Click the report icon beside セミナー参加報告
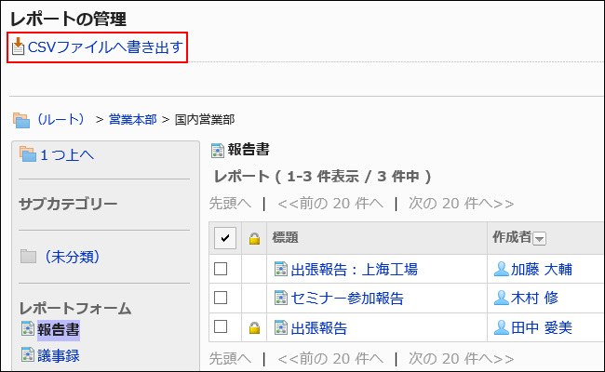The image size is (605, 372). 281,298
